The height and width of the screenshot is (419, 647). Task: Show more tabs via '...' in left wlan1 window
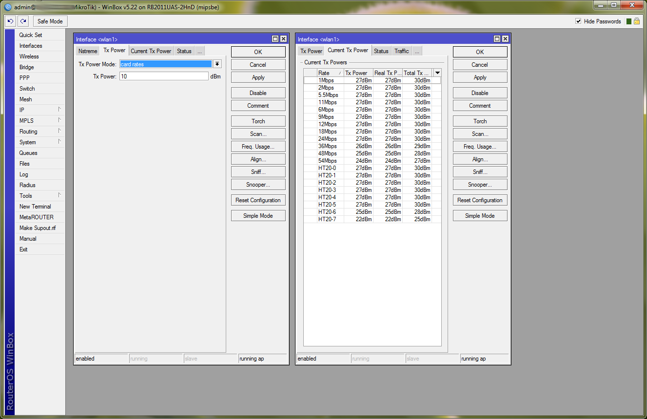click(199, 51)
